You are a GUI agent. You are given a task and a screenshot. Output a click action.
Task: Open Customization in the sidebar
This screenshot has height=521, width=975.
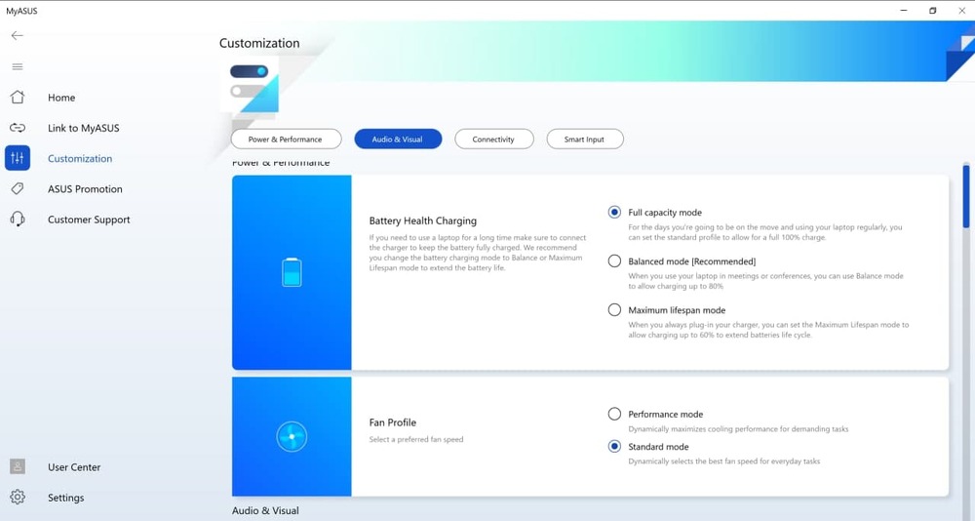[80, 159]
